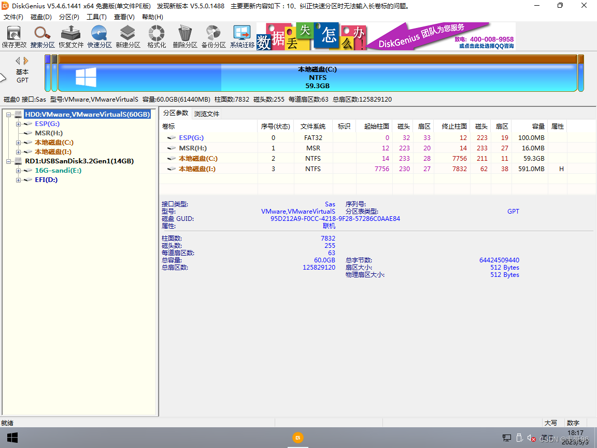Collapse the RD1:USBSanDisk3.2Gen1 node
This screenshot has height=448, width=597.
tap(8, 161)
